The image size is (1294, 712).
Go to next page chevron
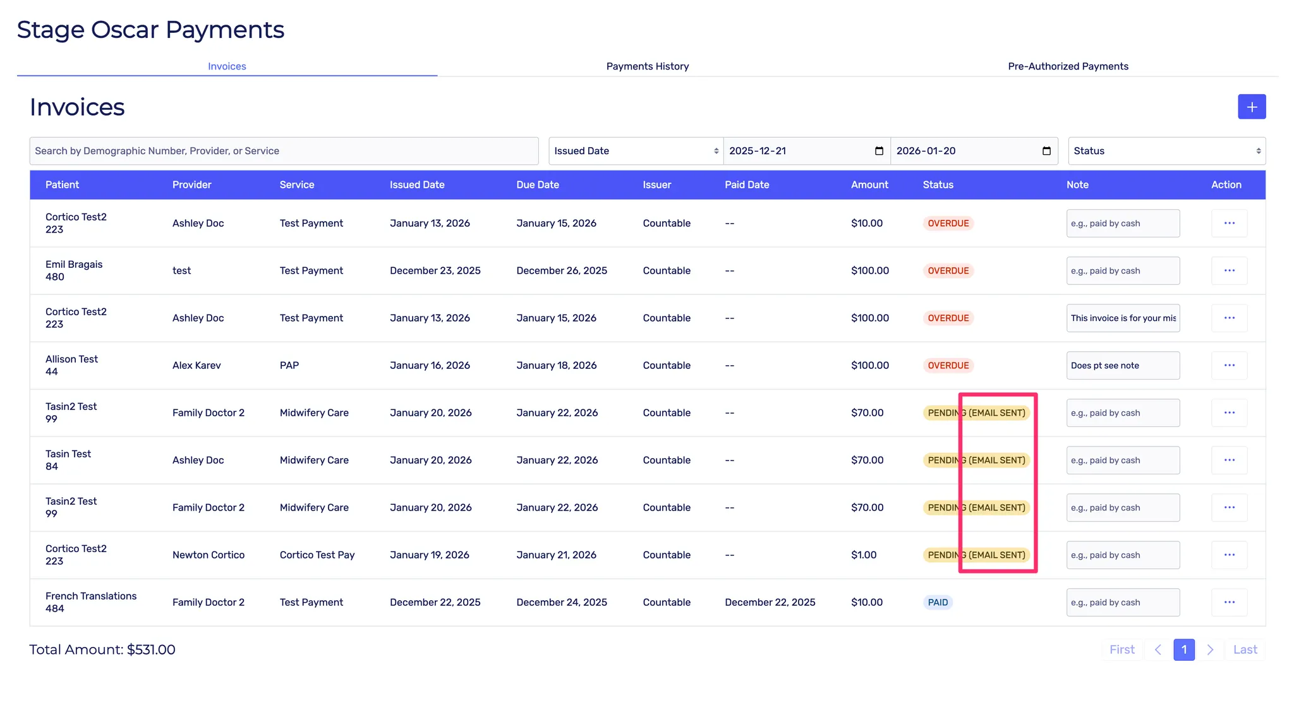1210,649
